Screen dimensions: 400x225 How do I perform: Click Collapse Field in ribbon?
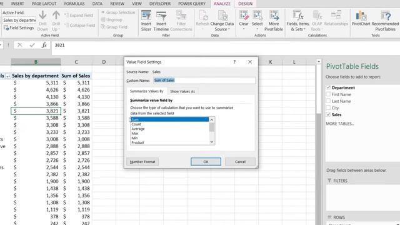[80, 25]
